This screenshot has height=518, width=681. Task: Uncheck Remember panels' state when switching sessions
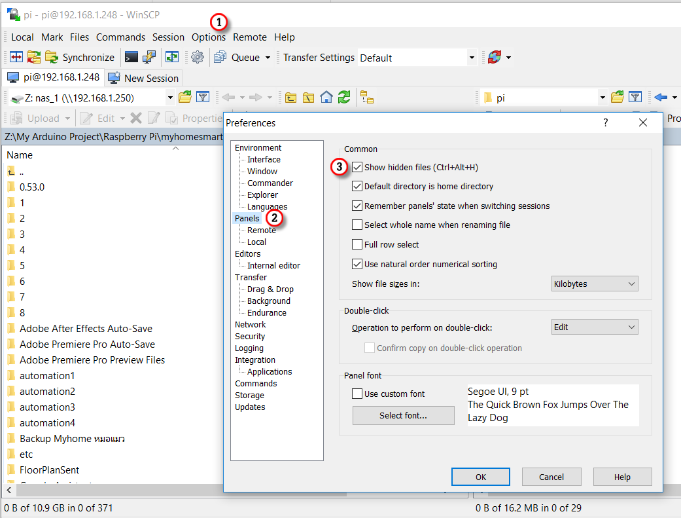357,206
